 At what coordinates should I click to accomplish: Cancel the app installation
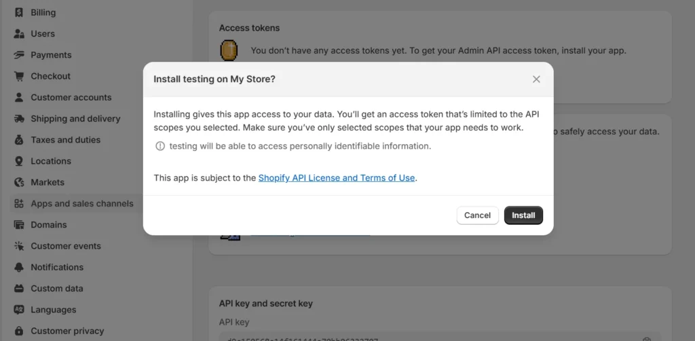click(477, 215)
